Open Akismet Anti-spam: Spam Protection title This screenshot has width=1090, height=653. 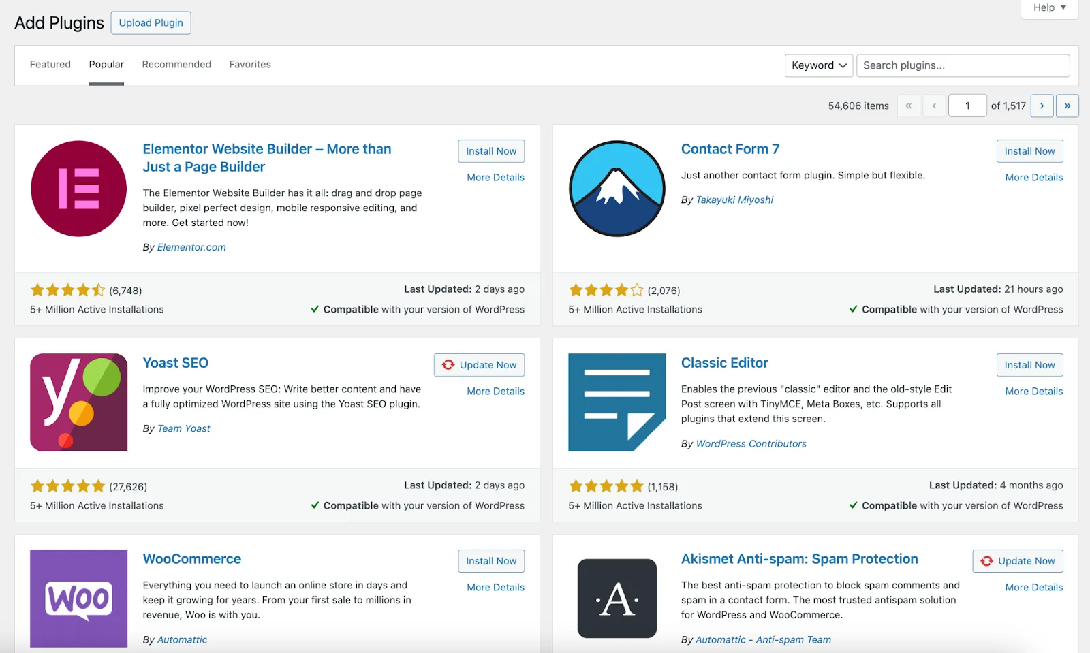click(800, 559)
